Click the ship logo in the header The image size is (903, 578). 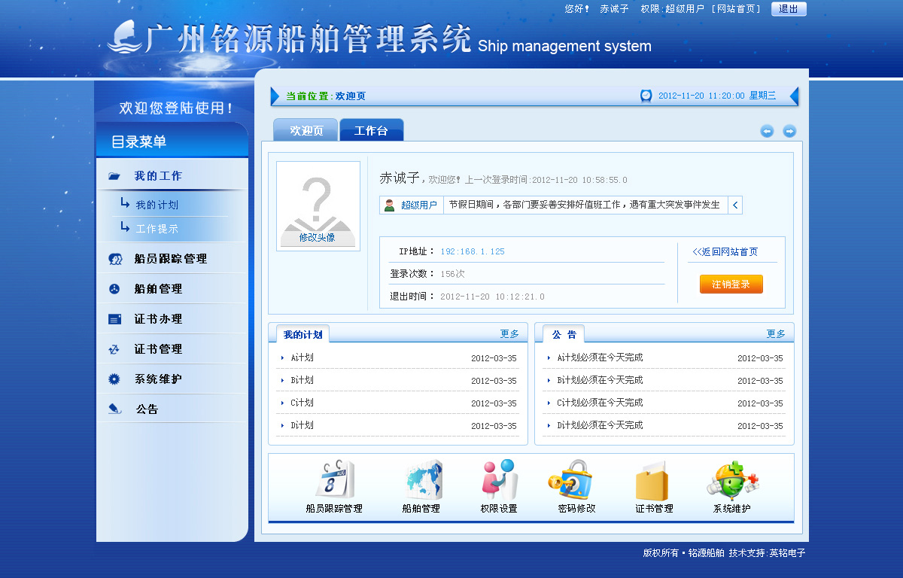123,37
